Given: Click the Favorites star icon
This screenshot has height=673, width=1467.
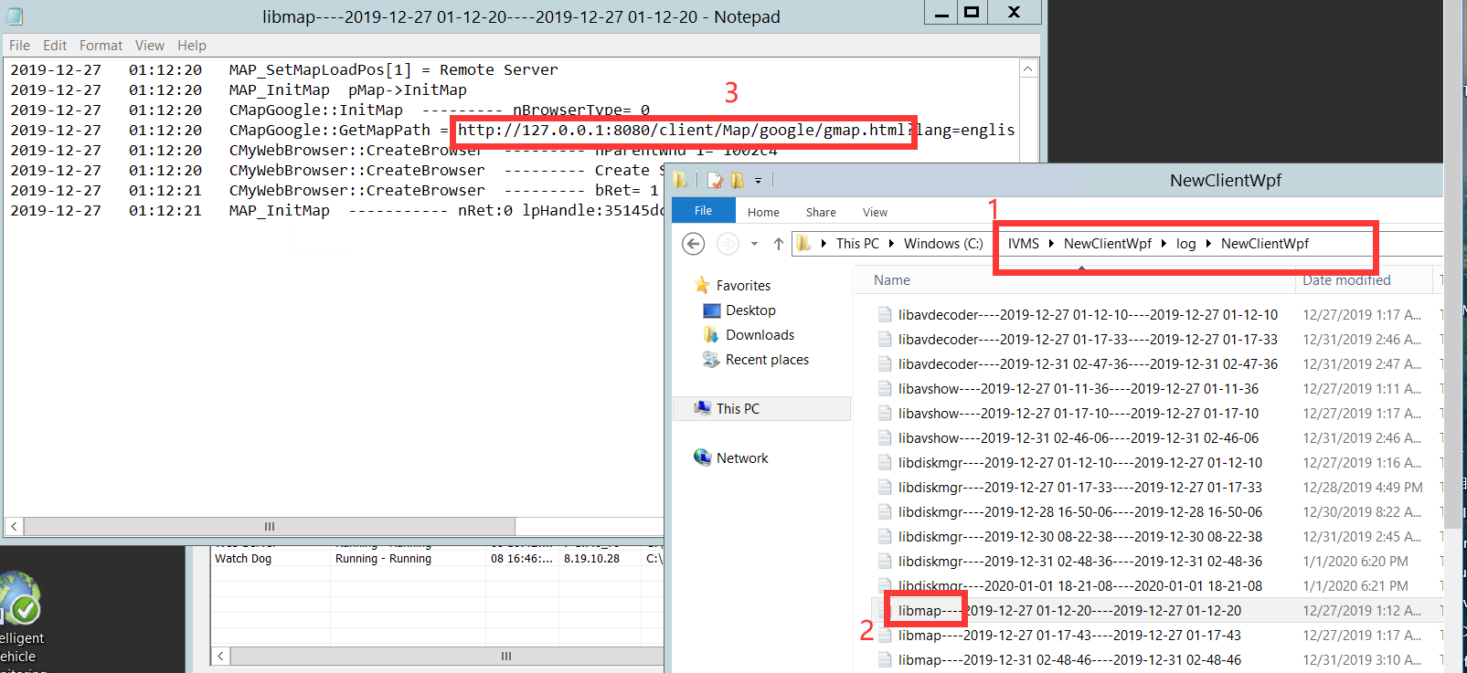Looking at the screenshot, I should click(702, 285).
